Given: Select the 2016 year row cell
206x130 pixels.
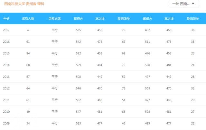Looking at the screenshot, I should coord(6,42).
